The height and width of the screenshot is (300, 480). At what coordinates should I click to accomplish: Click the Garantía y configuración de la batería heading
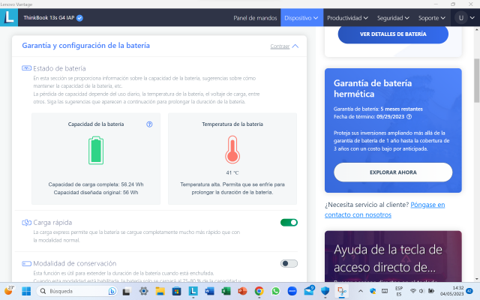coord(86,46)
